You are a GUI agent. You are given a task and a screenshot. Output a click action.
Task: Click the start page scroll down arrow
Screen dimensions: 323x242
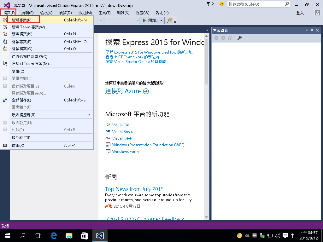(206, 217)
